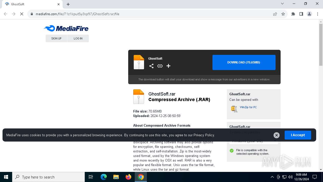Open the network icon in system tray
The image size is (323, 182).
pyautogui.click(x=284, y=177)
